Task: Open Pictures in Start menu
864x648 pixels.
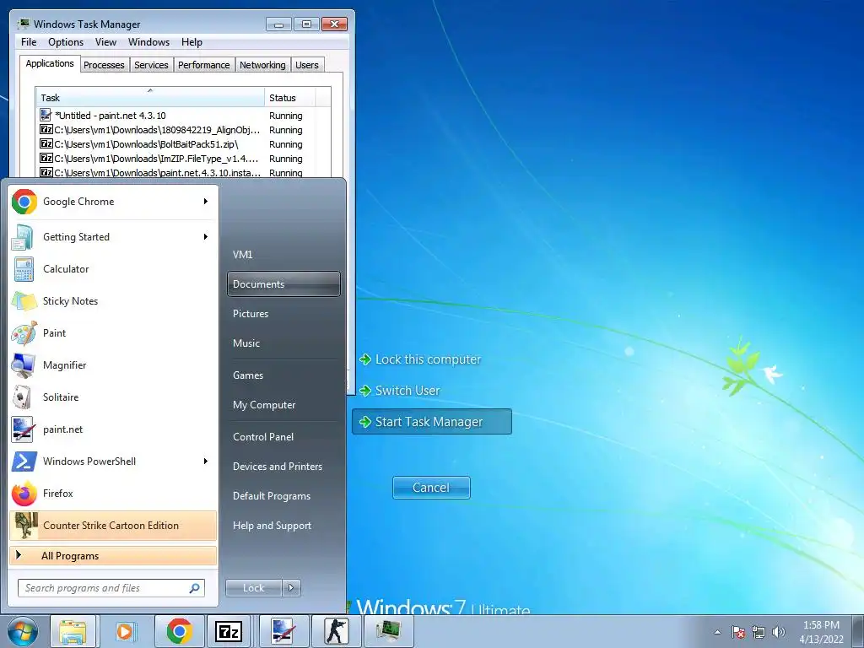Action: click(x=283, y=314)
